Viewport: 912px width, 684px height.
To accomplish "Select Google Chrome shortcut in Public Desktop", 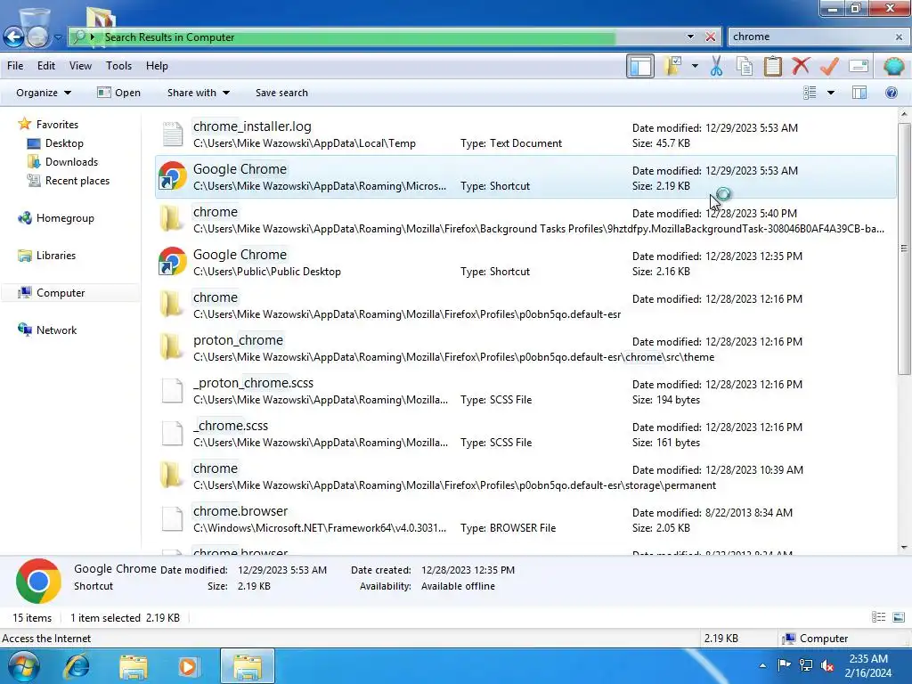I will click(x=525, y=263).
